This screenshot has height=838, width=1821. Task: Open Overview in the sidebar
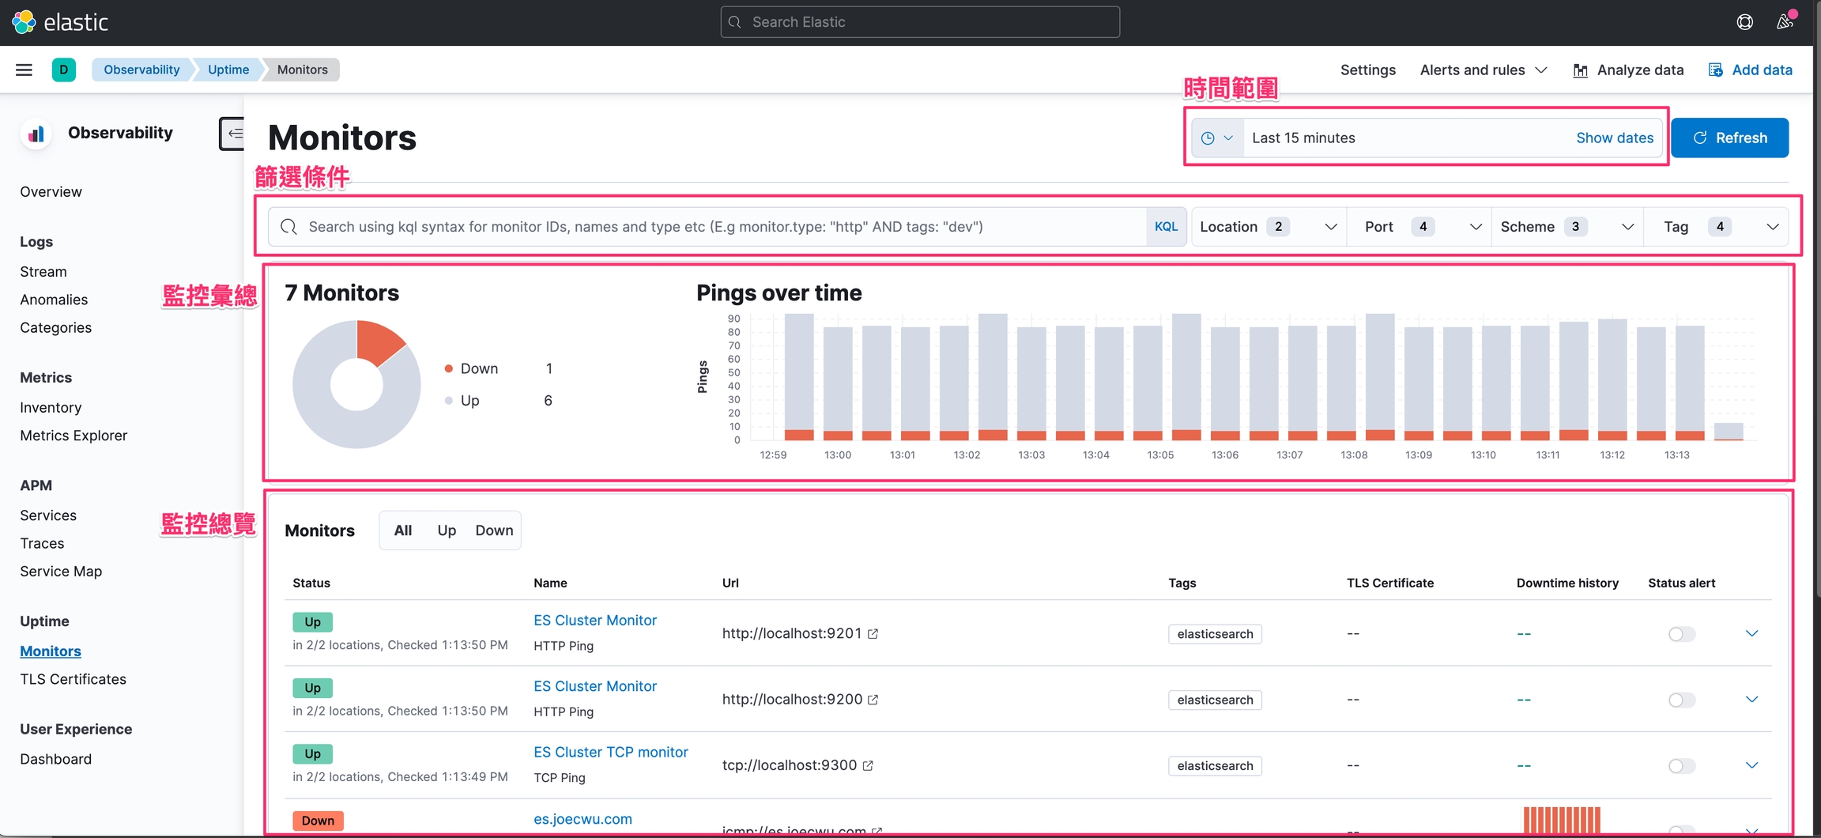click(51, 192)
